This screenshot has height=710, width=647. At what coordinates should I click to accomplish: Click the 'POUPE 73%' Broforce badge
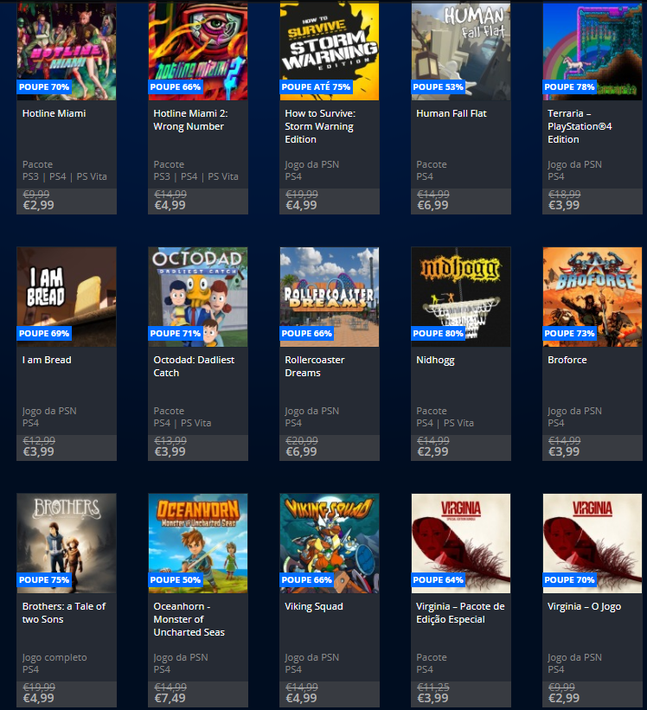[x=569, y=333]
